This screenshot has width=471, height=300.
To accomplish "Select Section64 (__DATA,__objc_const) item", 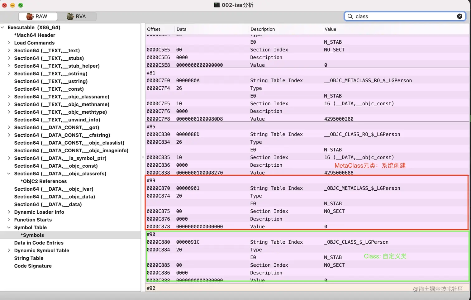I will pos(56,166).
